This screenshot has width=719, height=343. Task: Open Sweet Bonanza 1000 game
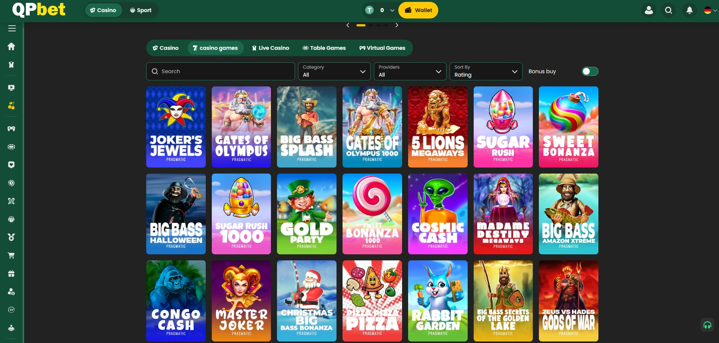coord(372,214)
